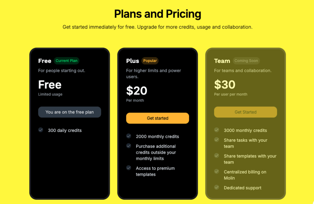Click the Plans and Pricing heading

coord(158,14)
